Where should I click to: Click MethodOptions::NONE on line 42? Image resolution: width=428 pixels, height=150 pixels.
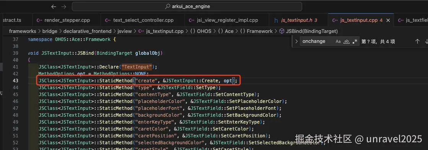pos(120,74)
